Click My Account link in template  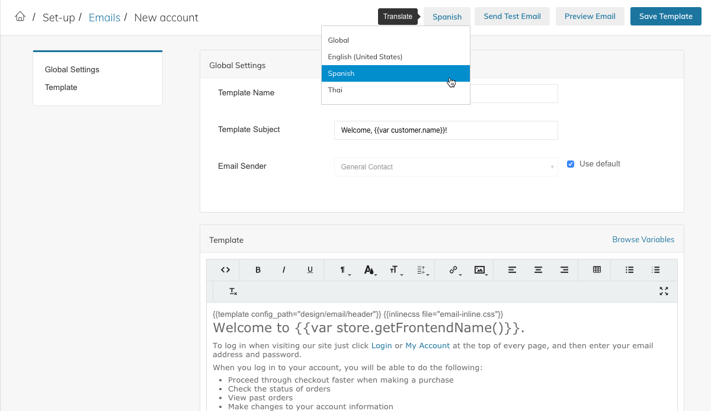[x=427, y=345]
